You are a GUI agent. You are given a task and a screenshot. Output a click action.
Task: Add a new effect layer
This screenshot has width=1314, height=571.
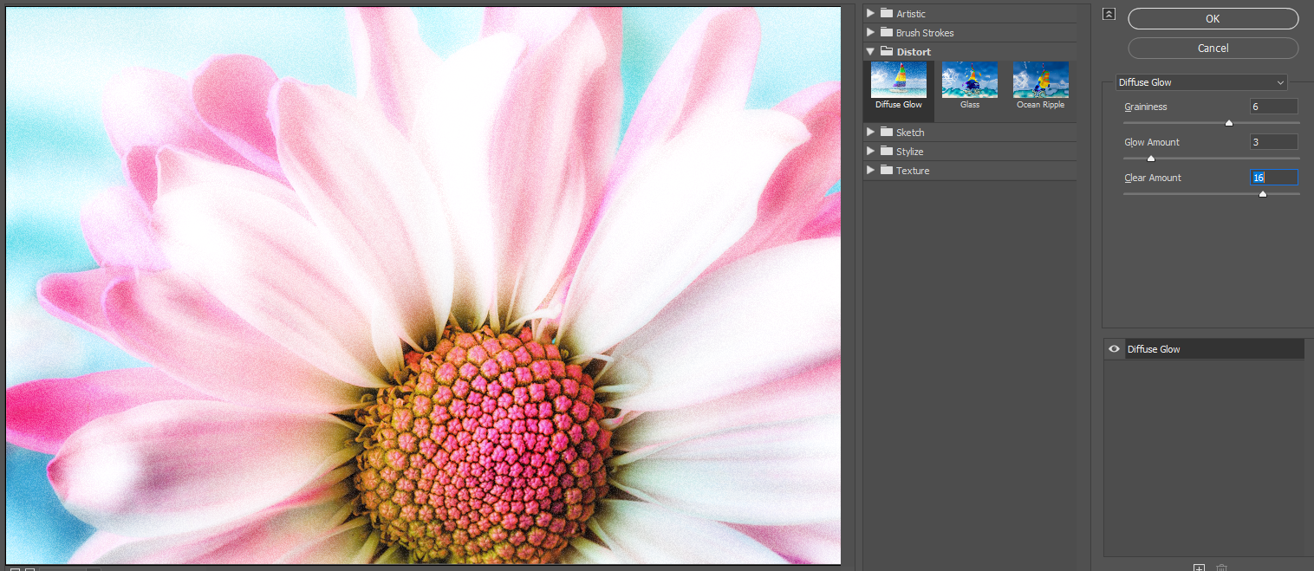point(1199,568)
